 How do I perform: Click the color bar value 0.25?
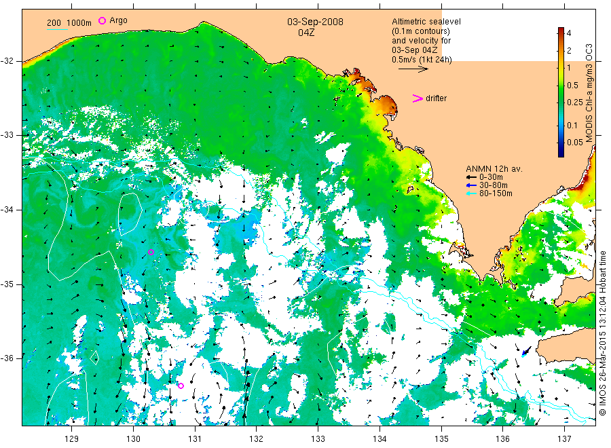tap(575, 102)
